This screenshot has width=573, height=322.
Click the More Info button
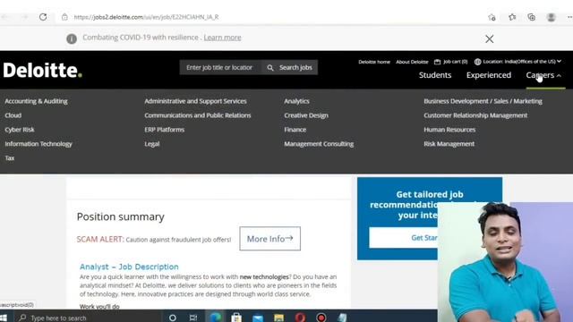[x=270, y=239]
